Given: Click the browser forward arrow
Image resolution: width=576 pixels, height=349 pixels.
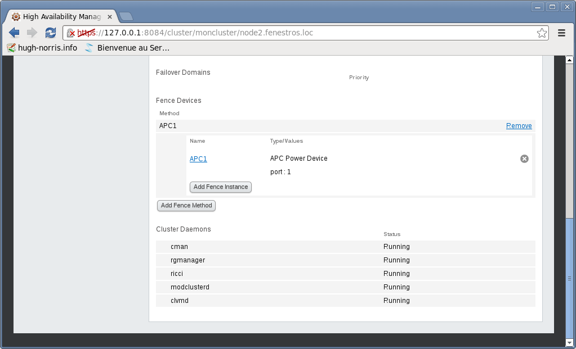Looking at the screenshot, I should [x=32, y=33].
